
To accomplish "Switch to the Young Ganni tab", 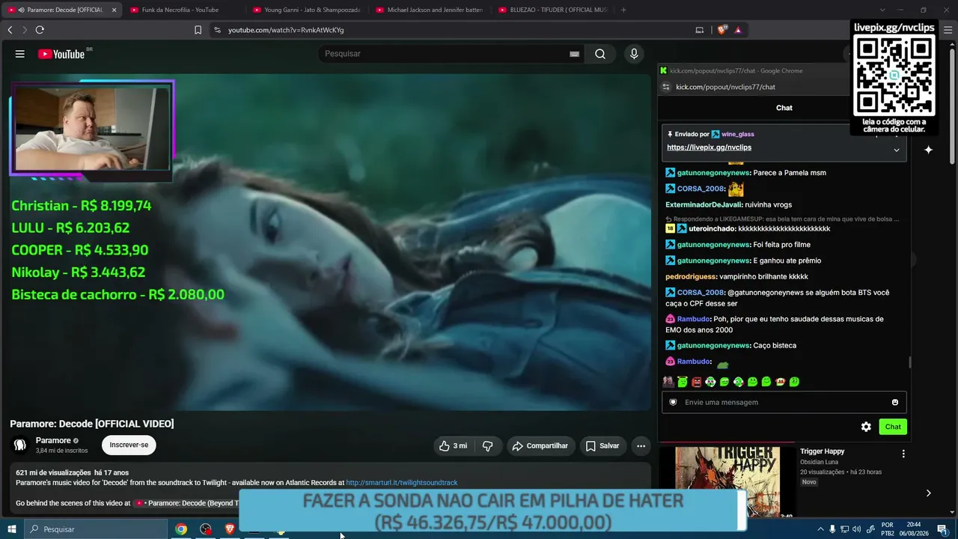I will [305, 10].
